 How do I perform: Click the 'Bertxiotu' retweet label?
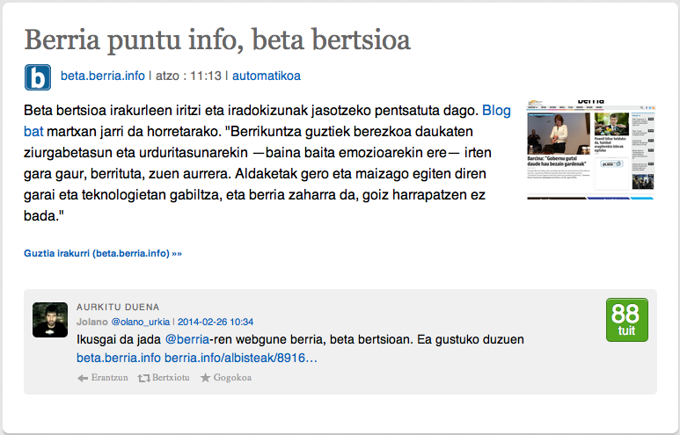tap(171, 378)
